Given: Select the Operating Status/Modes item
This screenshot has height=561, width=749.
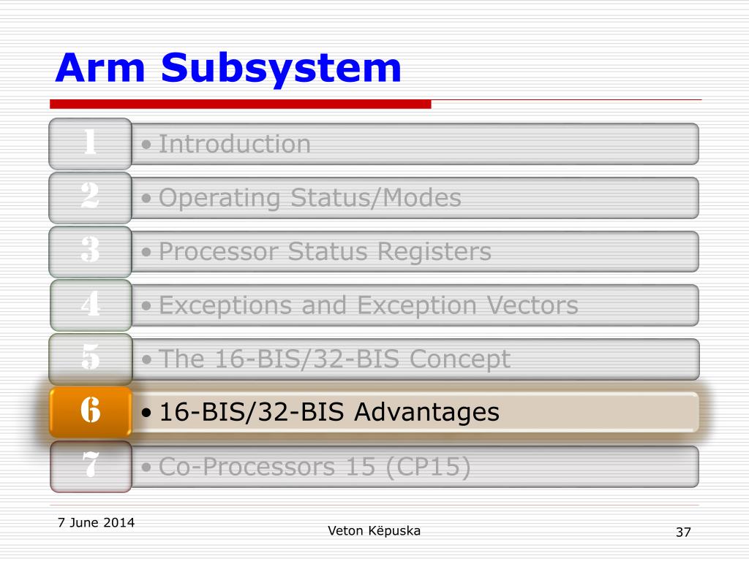Looking at the screenshot, I should pyautogui.click(x=415, y=198).
